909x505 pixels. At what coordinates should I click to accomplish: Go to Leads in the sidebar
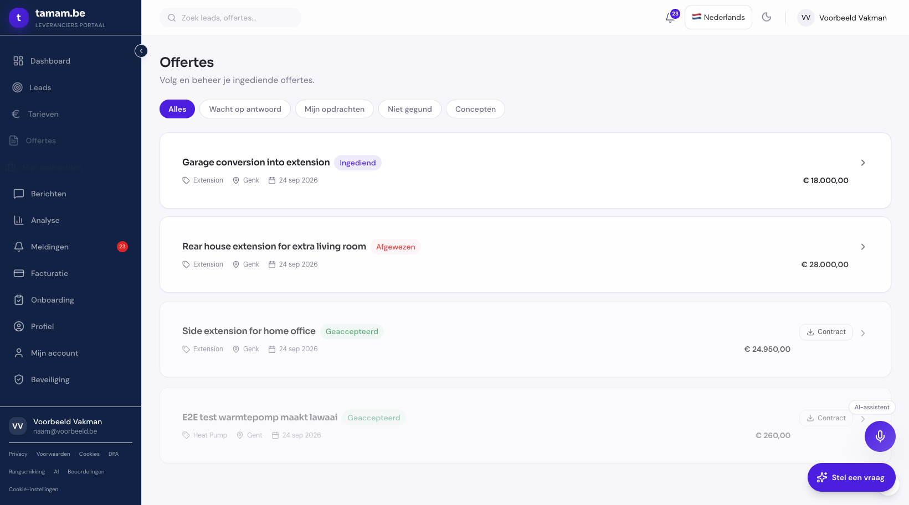70,87
